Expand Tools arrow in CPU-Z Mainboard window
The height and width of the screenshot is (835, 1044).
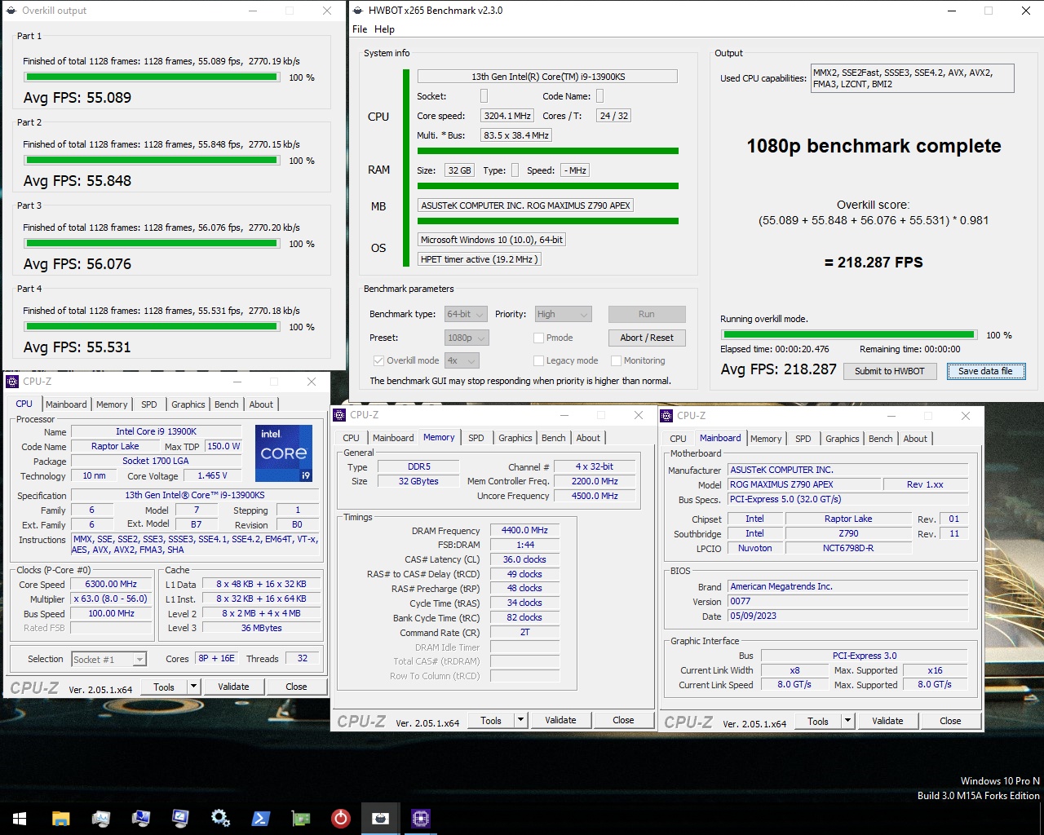click(x=848, y=721)
